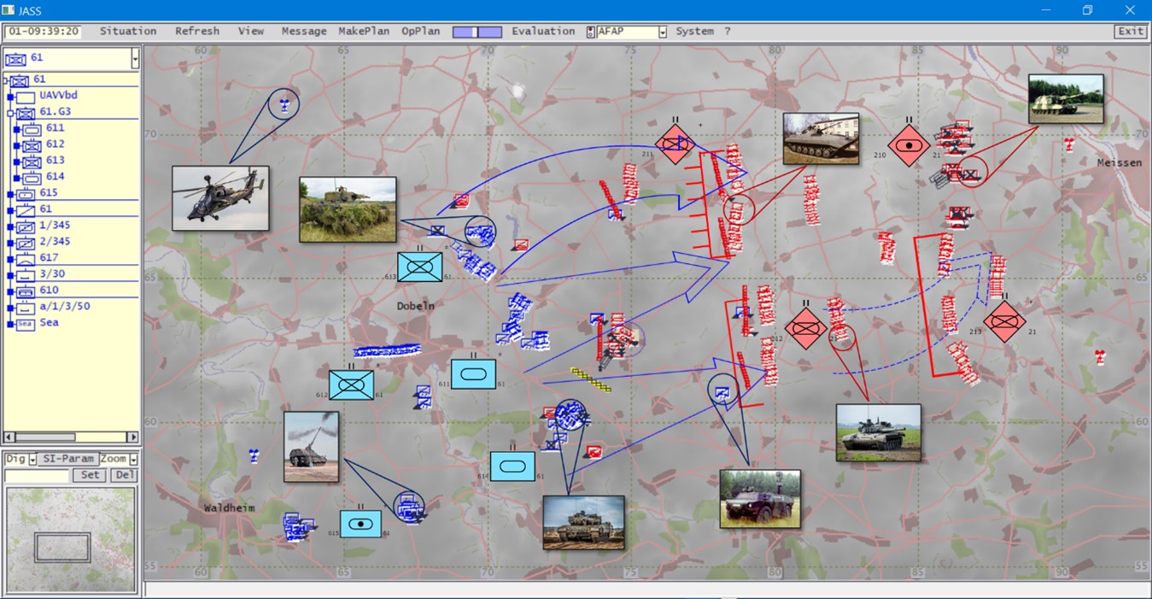The width and height of the screenshot is (1152, 599).
Task: Open the Zoom dropdown arrow
Action: (x=133, y=459)
